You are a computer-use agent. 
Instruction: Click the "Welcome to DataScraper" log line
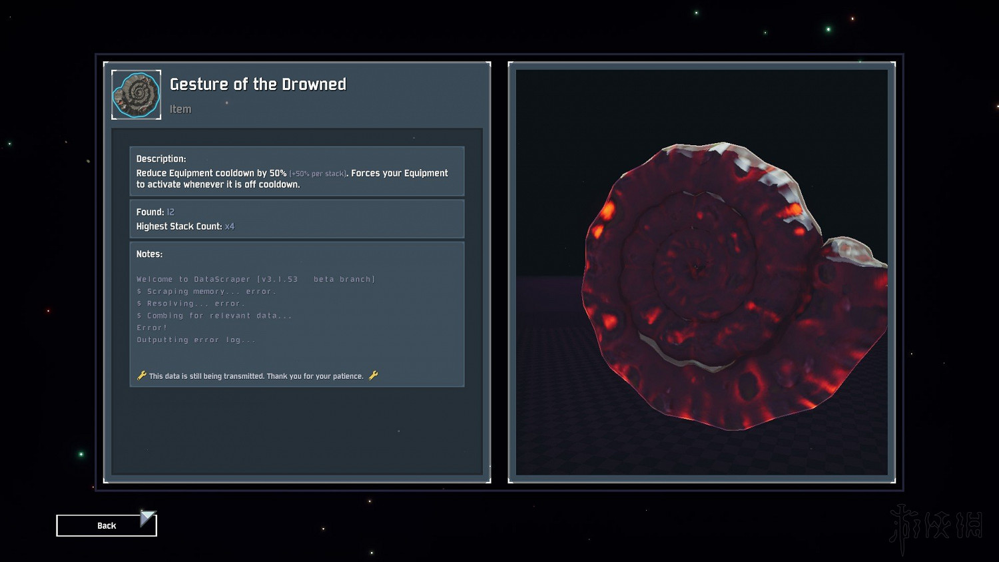[x=256, y=279]
